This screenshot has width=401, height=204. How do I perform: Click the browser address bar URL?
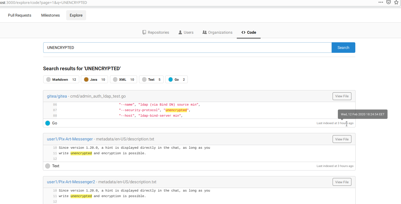[x=43, y=2]
